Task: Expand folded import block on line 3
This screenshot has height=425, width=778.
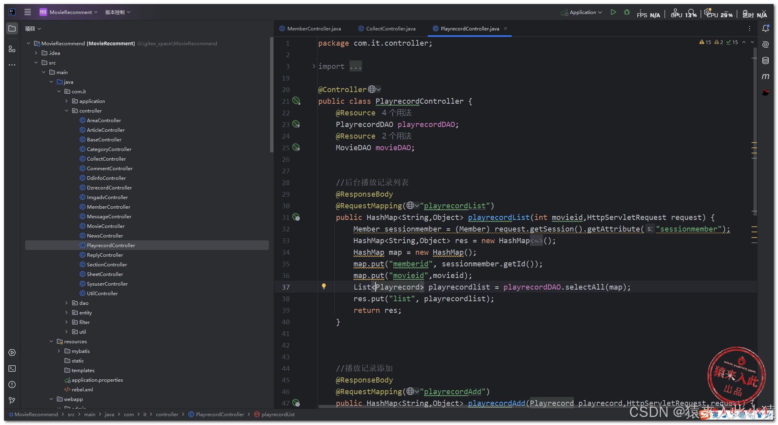Action: pos(314,66)
